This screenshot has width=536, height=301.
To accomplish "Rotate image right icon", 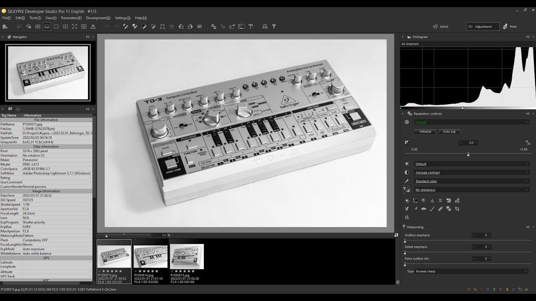I will point(190,26).
